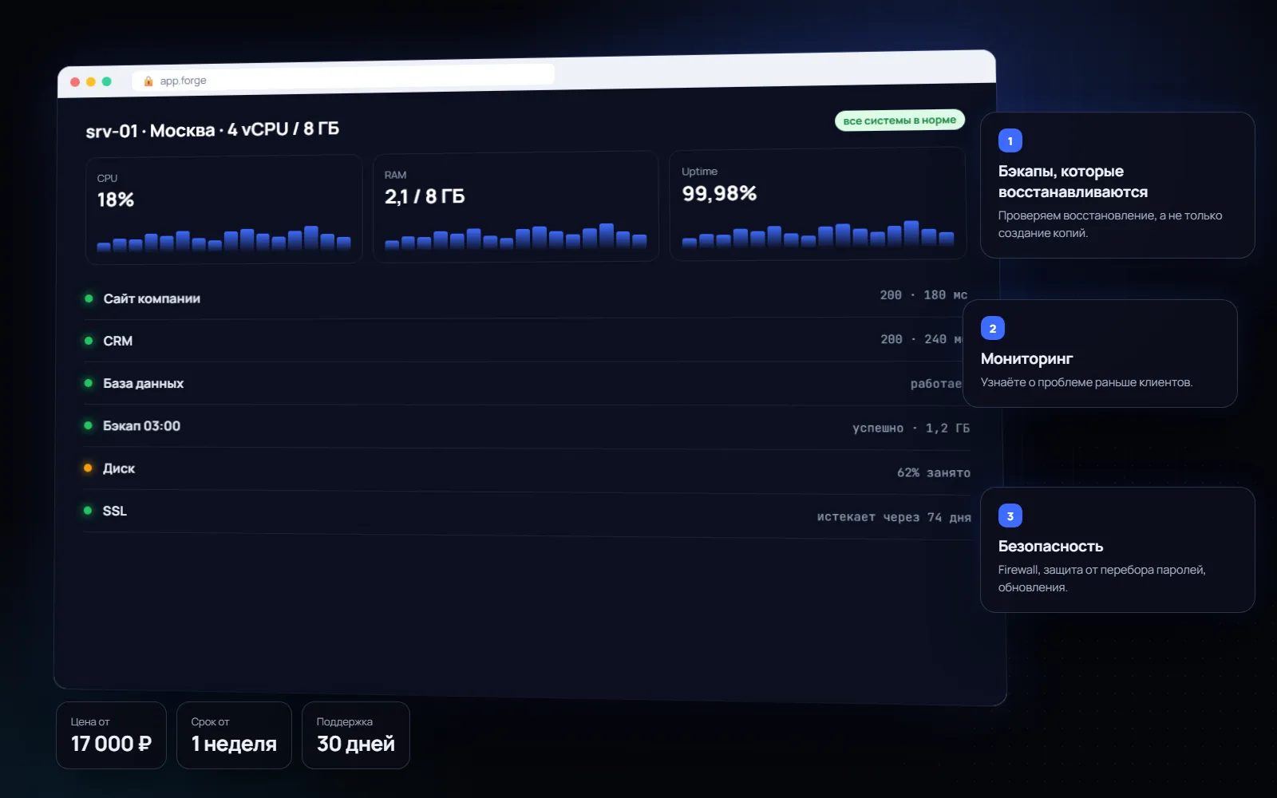The height and width of the screenshot is (798, 1277).
Task: Select the Бэкап 03:00 service row
Action: click(527, 427)
